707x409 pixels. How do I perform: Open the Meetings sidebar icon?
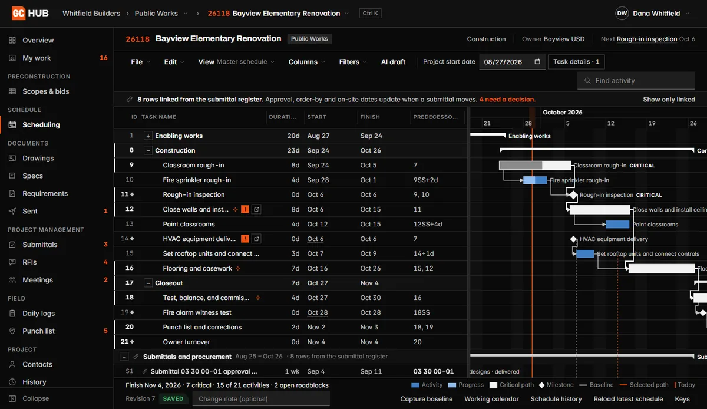click(12, 280)
